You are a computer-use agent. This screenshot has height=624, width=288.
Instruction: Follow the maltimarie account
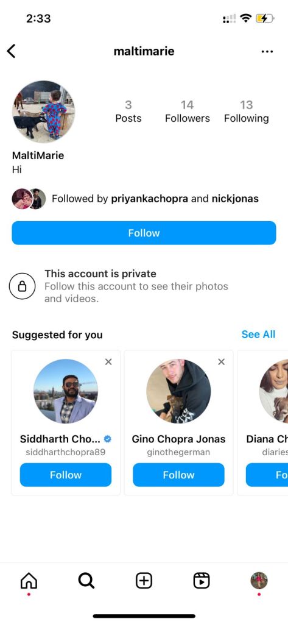point(144,233)
